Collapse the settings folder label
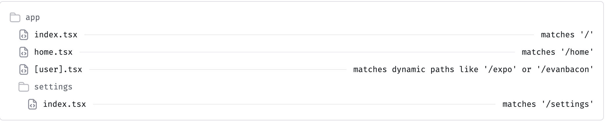 click(x=53, y=87)
